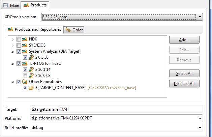Click the Order tab arrow icon
Image resolution: width=212 pixels, height=137 pixels.
pos(68,30)
